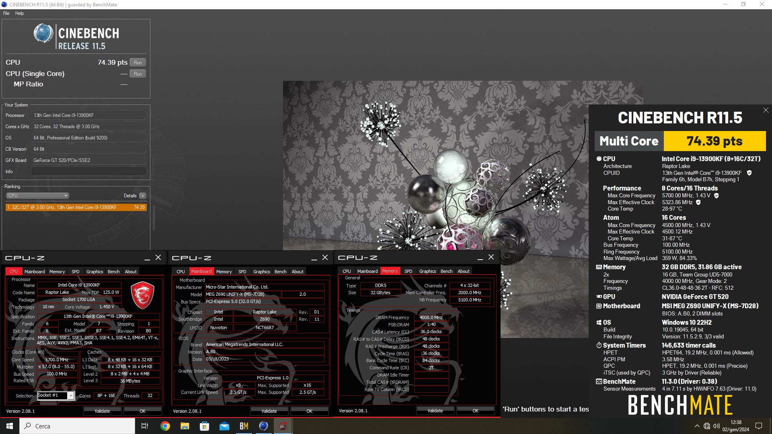Viewport: 772px width, 434px height.
Task: Open Microsoft Store from the taskbar
Action: coord(205,426)
